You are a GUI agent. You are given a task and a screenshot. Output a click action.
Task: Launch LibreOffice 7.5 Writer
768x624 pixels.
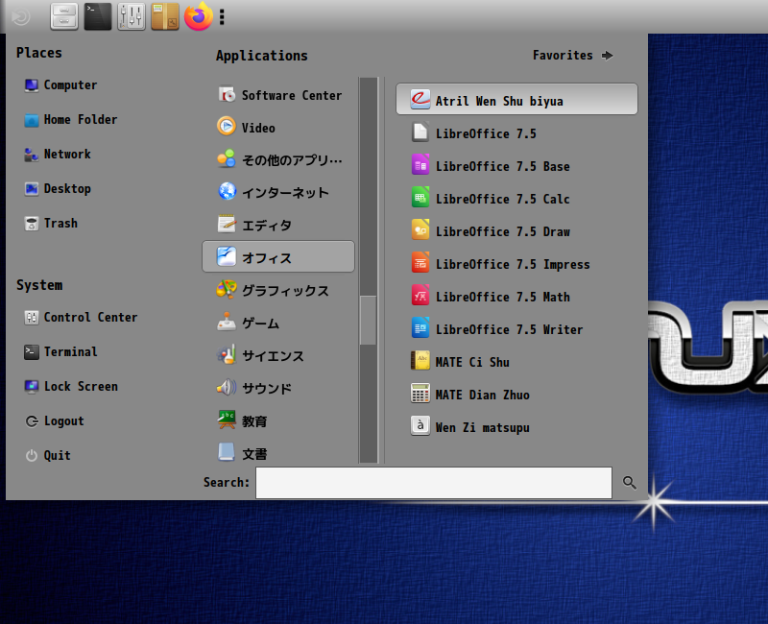tap(516, 329)
